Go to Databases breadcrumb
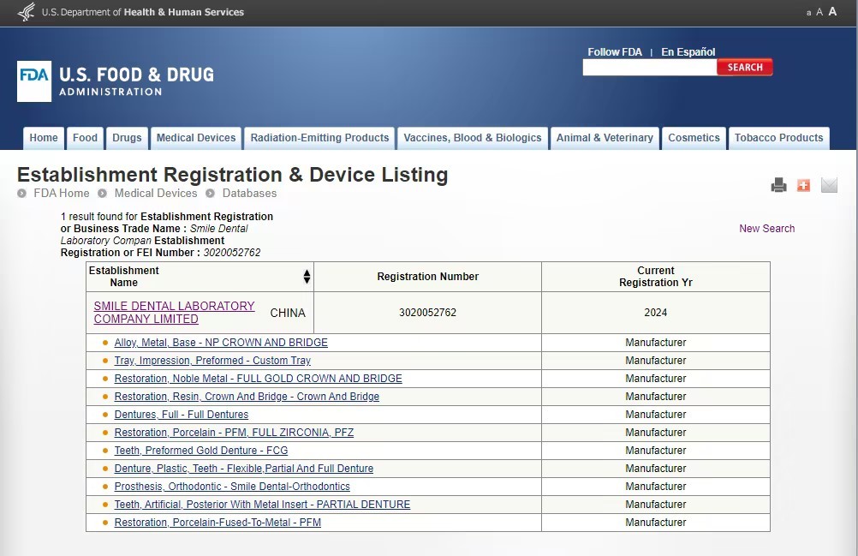The width and height of the screenshot is (858, 556). [249, 193]
